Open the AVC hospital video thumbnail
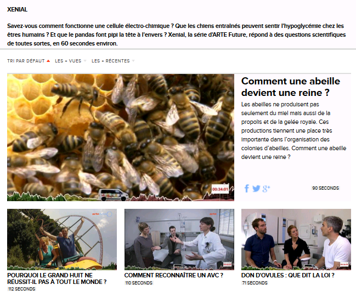The height and width of the screenshot is (296, 356). coord(179,240)
